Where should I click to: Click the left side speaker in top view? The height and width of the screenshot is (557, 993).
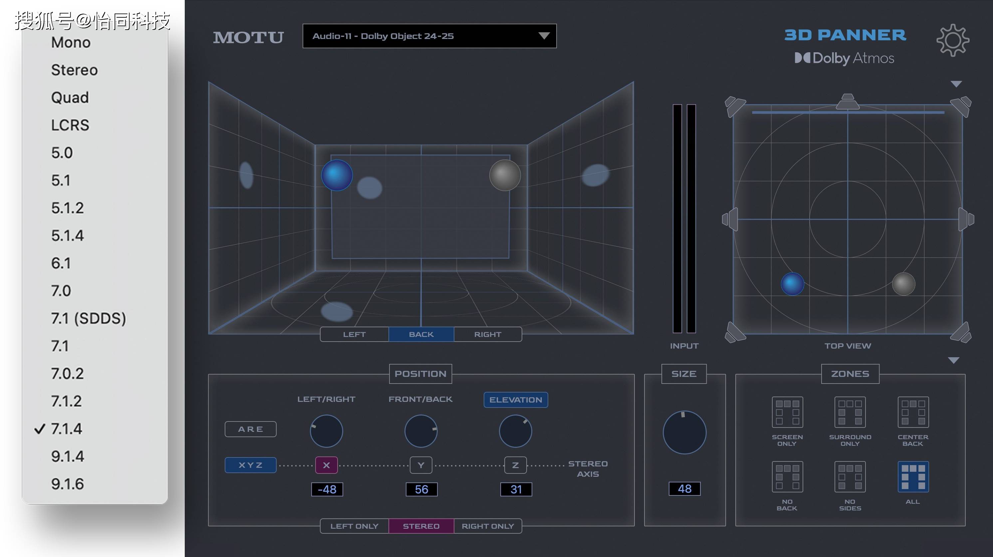pos(730,219)
